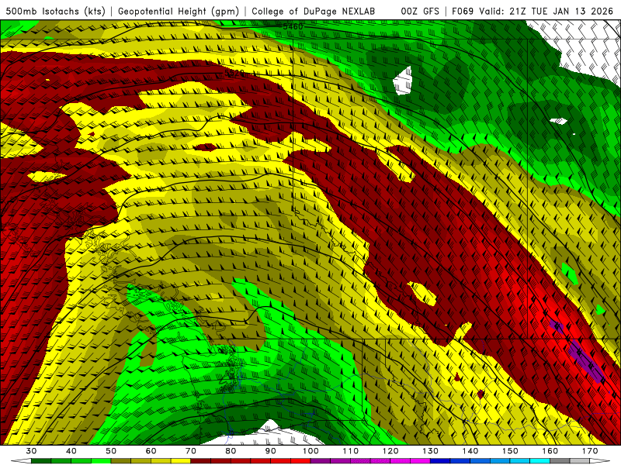Click the 130 knot legend value
Image resolution: width=621 pixels, height=465 pixels.
pos(431,451)
